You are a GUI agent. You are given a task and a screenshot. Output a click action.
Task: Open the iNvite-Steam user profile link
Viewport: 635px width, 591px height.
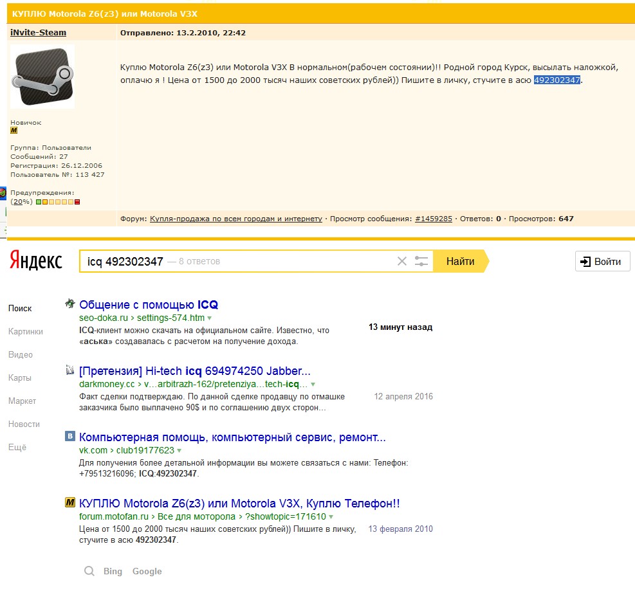(38, 32)
